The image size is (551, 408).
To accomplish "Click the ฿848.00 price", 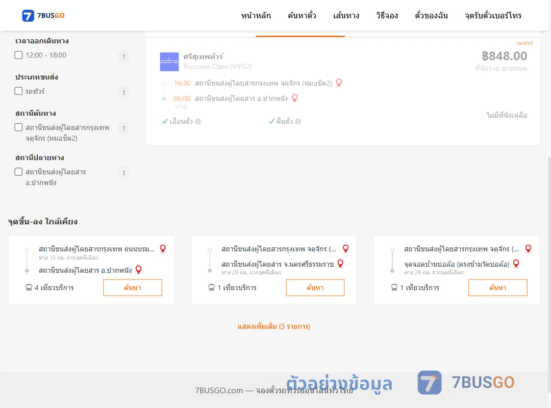I will pos(504,56).
